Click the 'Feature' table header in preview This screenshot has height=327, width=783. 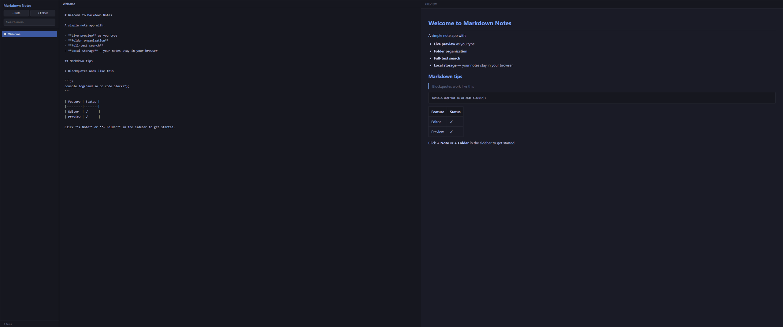click(437, 112)
